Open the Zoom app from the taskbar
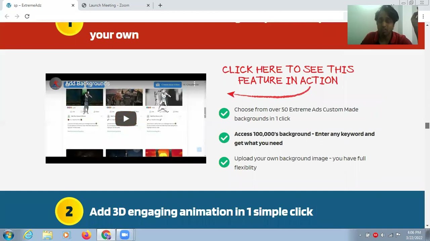This screenshot has height=241, width=430. [x=125, y=235]
